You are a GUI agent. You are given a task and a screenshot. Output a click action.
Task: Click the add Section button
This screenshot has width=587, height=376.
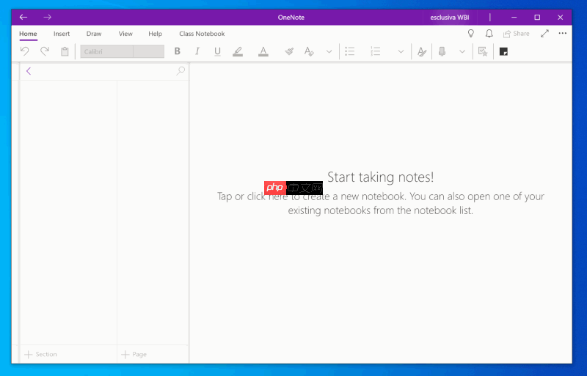[x=41, y=354]
